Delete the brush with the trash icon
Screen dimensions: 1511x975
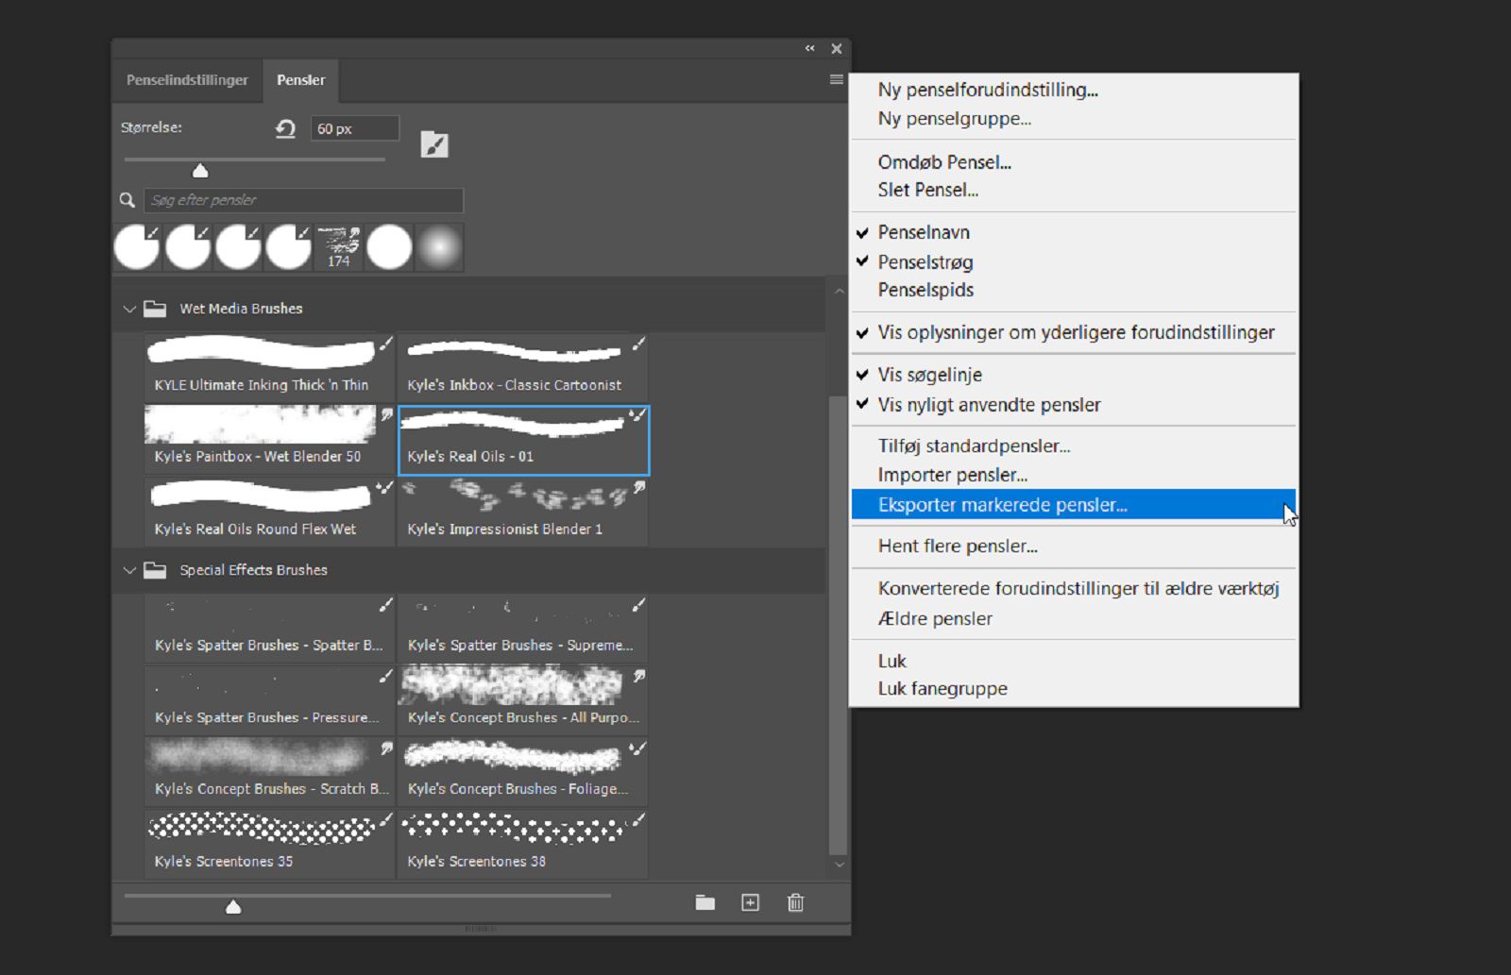pos(795,903)
